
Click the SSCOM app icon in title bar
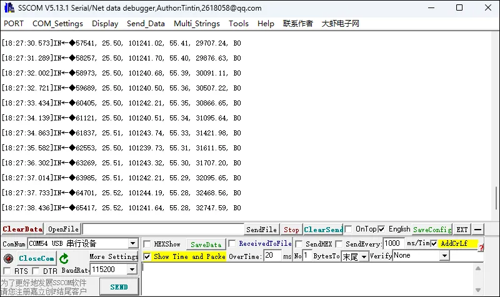9,8
